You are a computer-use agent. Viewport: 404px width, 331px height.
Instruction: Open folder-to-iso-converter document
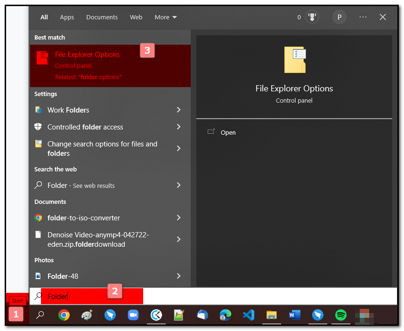(x=110, y=218)
